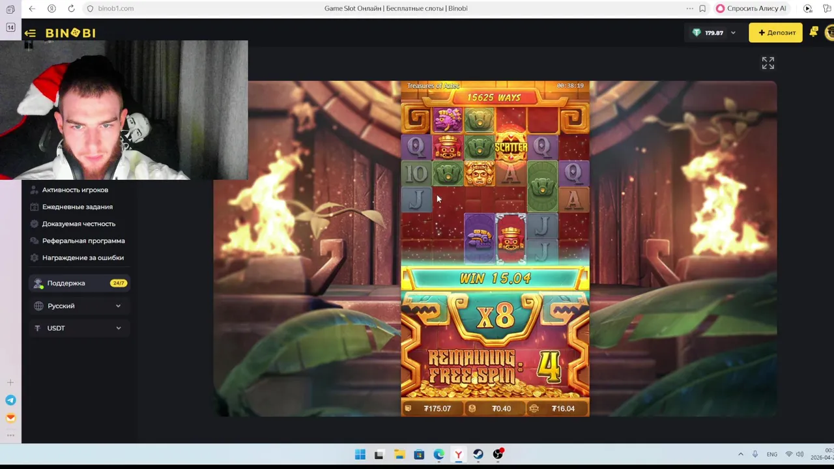Click the bet amount ₮0.40
Screen dimensions: 834x469
coord(495,408)
